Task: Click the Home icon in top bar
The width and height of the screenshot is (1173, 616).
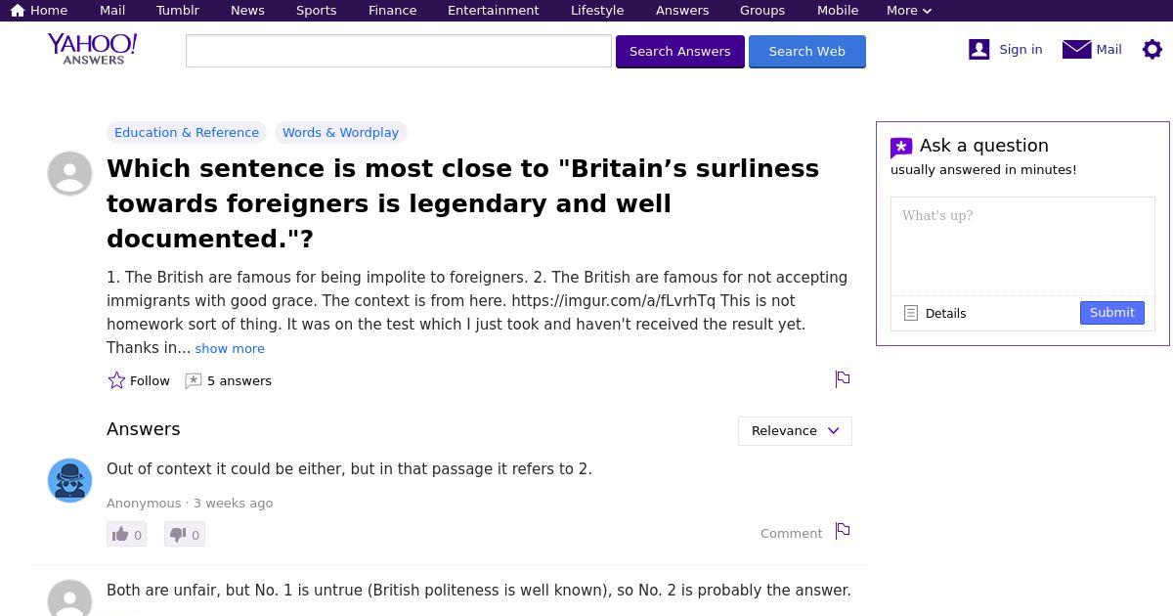Action: 18,10
